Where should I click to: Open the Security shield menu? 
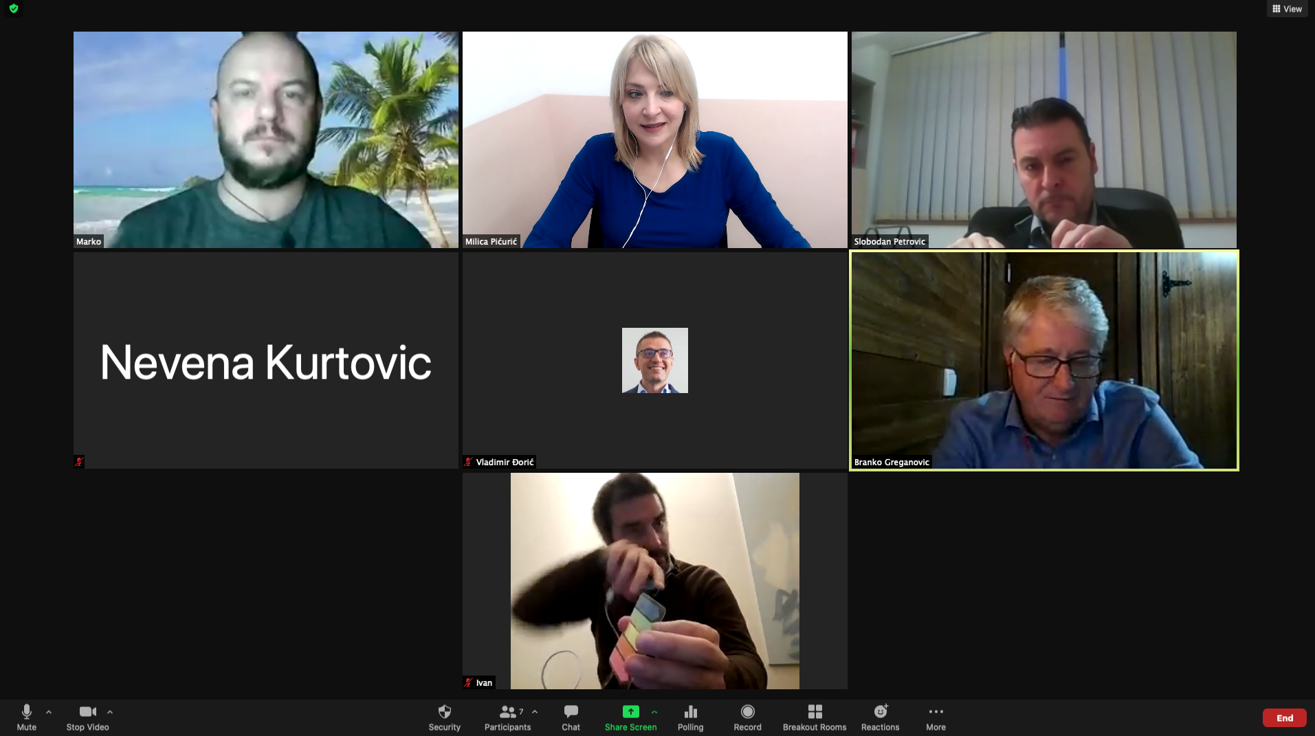point(444,717)
